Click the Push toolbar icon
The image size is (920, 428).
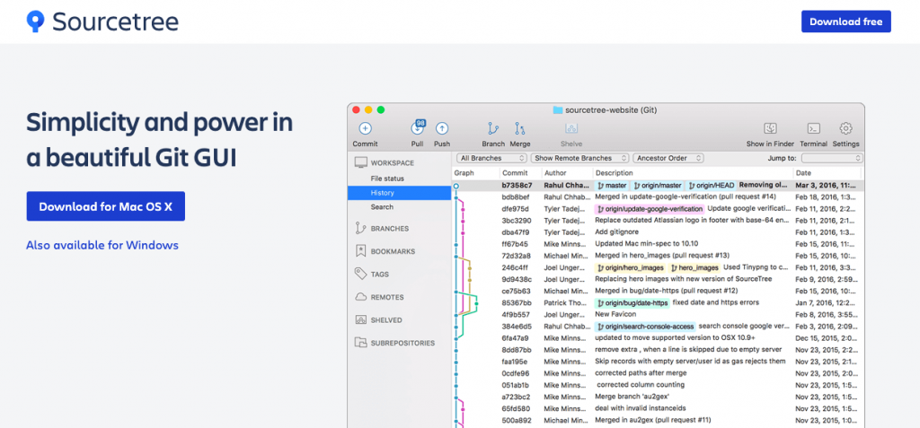click(442, 128)
